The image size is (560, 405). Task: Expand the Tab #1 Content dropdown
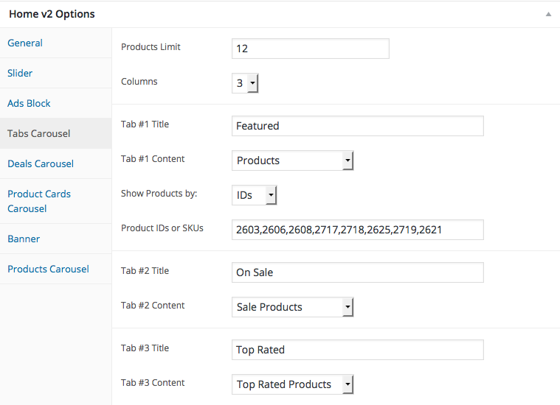click(292, 161)
